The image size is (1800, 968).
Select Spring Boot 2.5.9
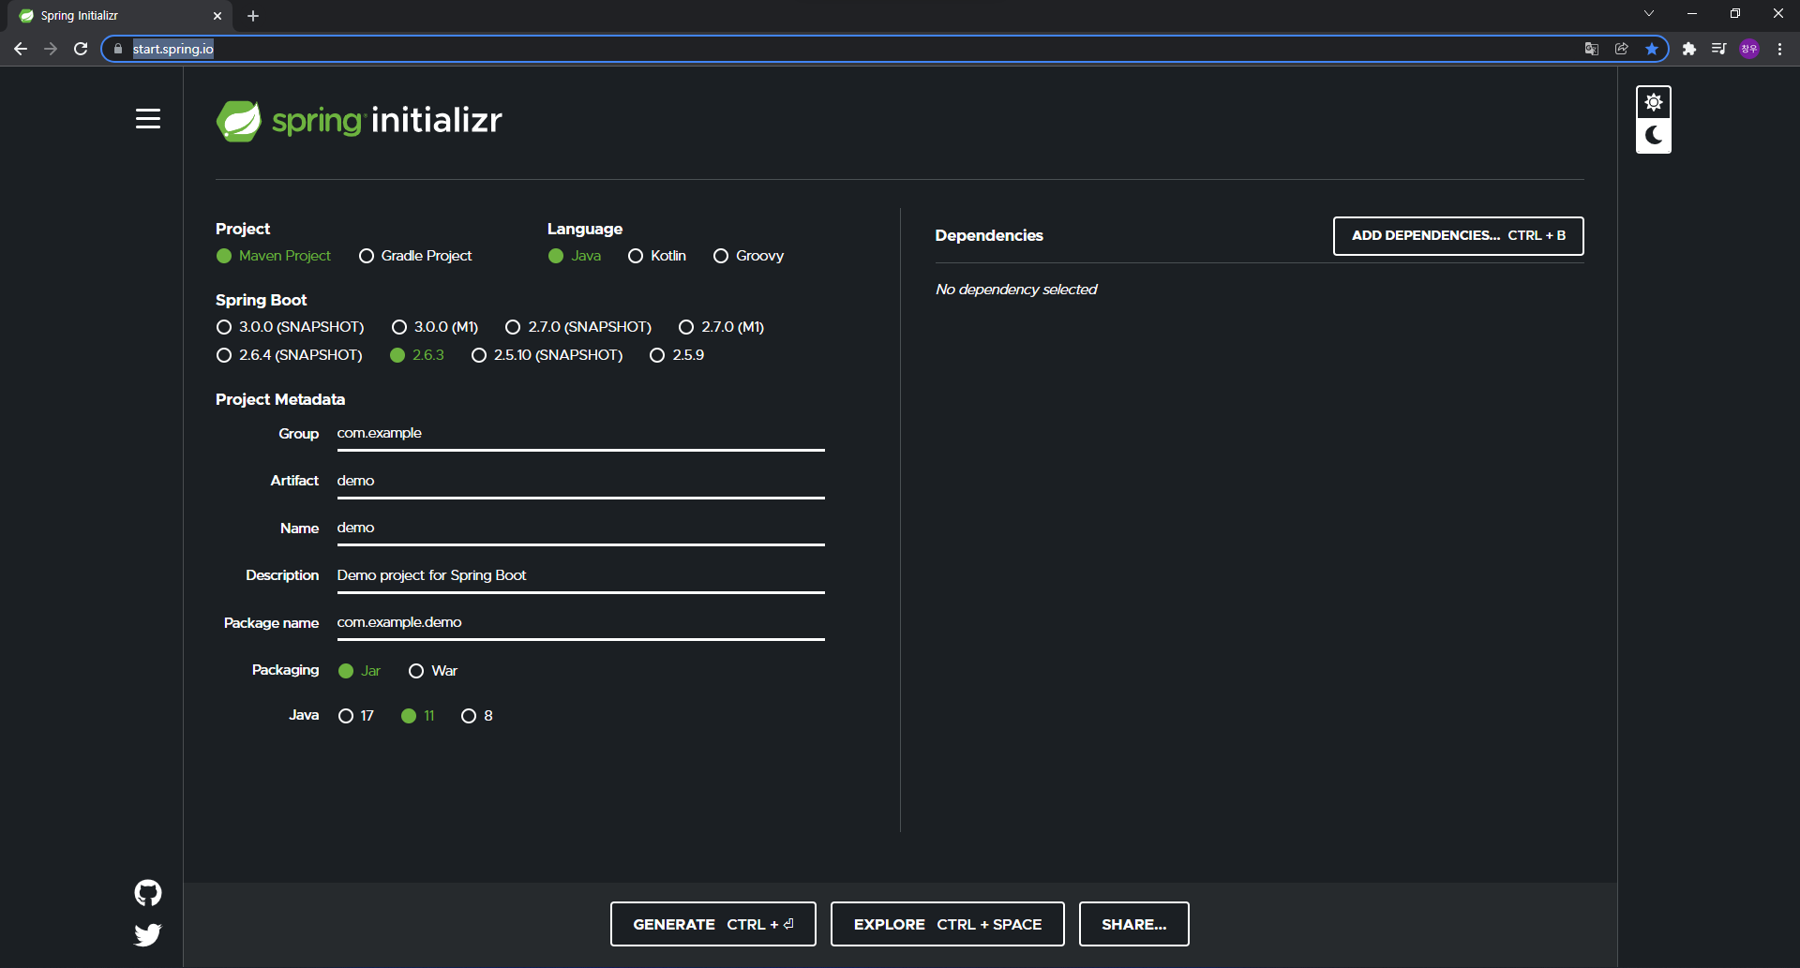[677, 355]
